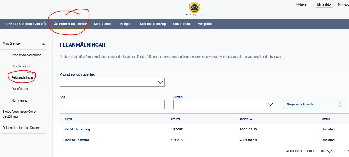Collapse the Mina ärenden sidebar section
Viewport: 349px width, 157px height.
coord(44,44)
